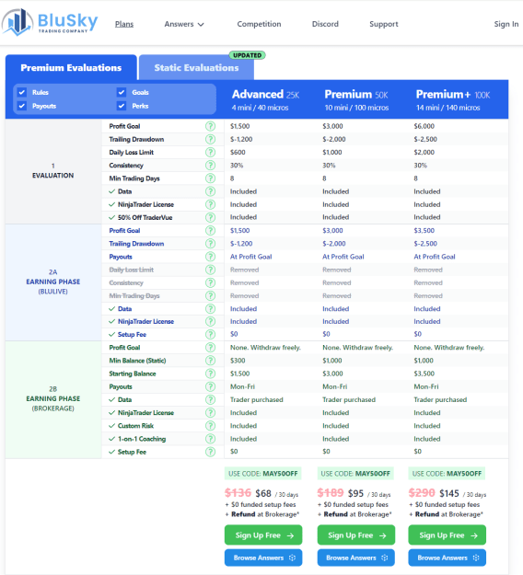
Task: Click the $95 / 30 days price
Action: [369, 494]
